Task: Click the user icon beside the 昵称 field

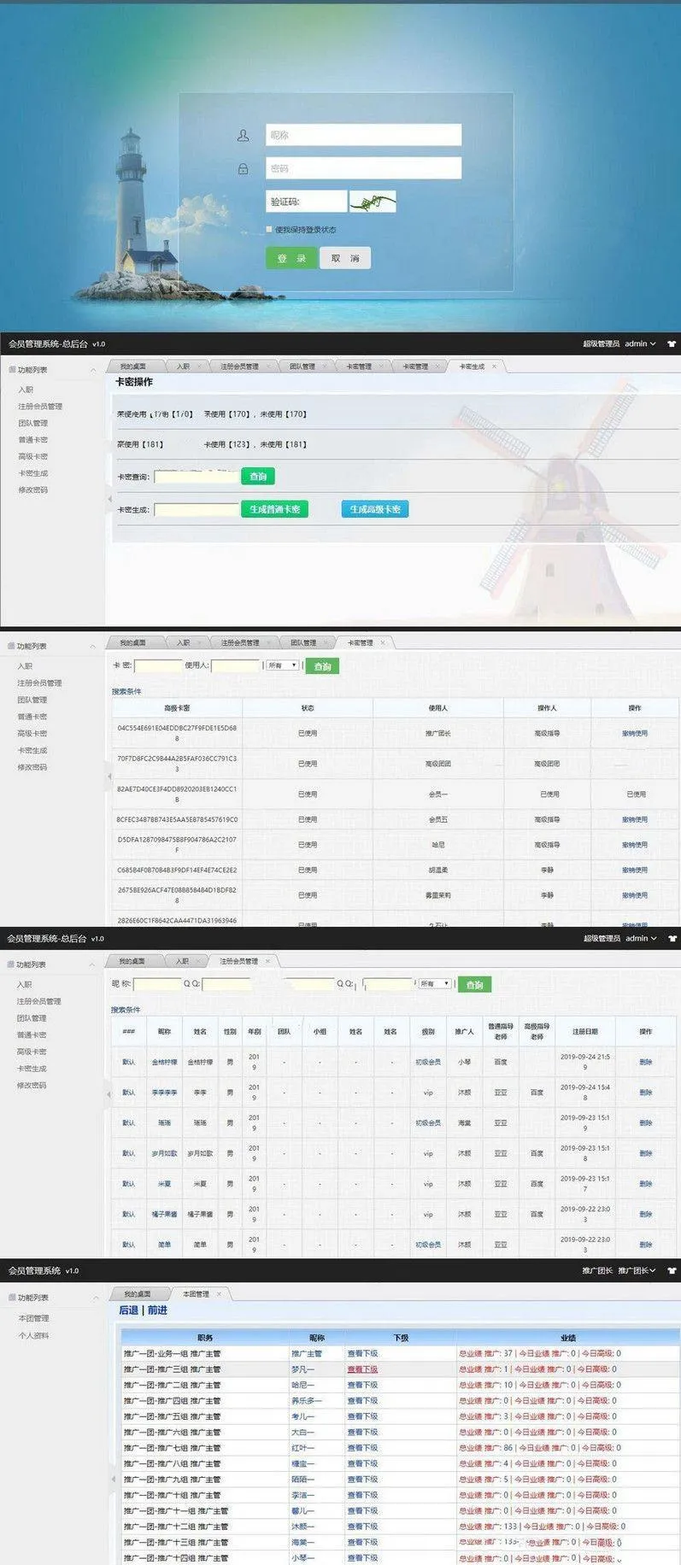Action: (x=244, y=135)
